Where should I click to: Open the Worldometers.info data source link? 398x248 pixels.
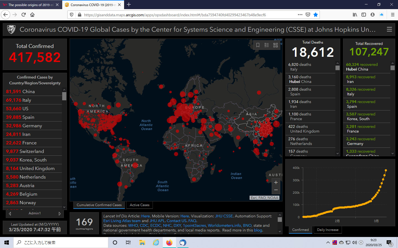(224, 226)
